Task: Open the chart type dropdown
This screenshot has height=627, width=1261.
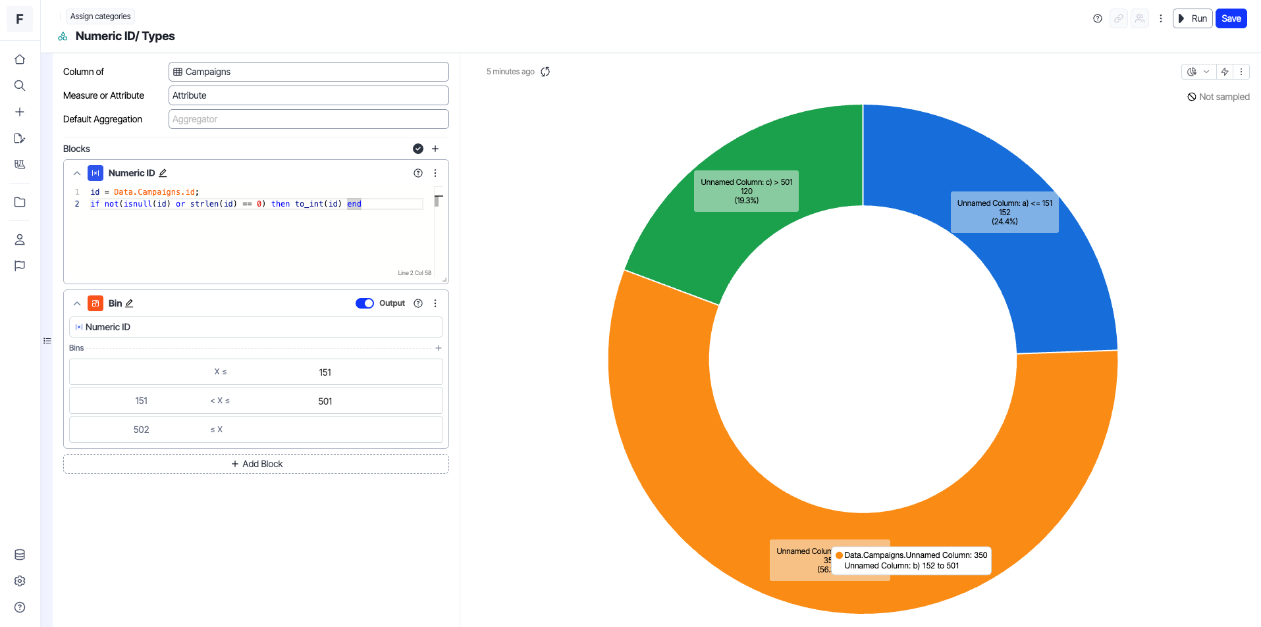Action: point(1198,72)
